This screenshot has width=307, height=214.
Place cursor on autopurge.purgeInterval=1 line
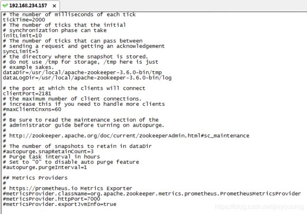tap(45, 167)
